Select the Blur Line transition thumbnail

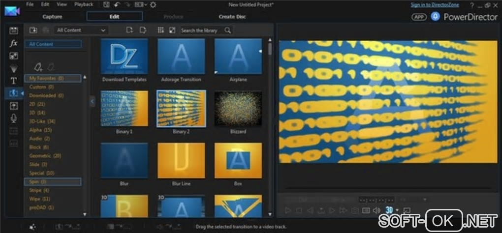181,160
